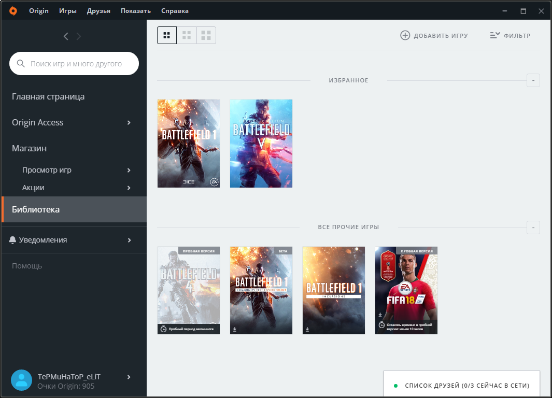Click the Origin logo icon in title bar

pyautogui.click(x=13, y=11)
